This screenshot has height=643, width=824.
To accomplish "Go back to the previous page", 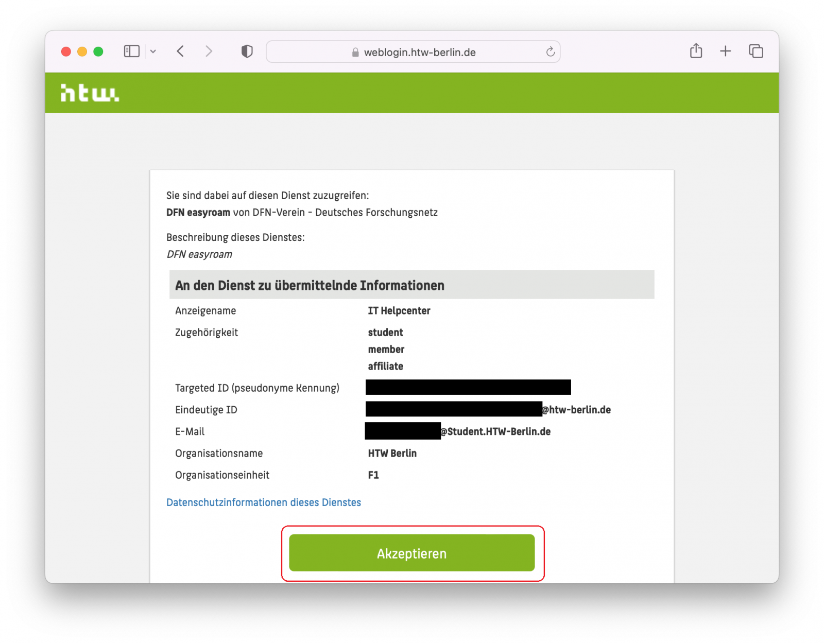I will click(180, 51).
